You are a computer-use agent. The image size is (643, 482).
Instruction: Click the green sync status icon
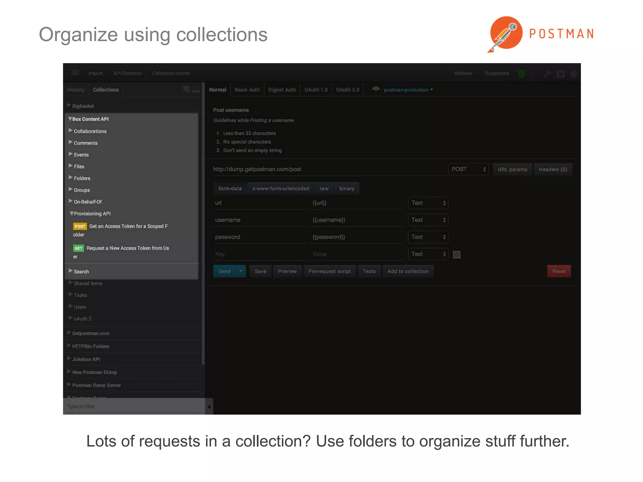521,73
